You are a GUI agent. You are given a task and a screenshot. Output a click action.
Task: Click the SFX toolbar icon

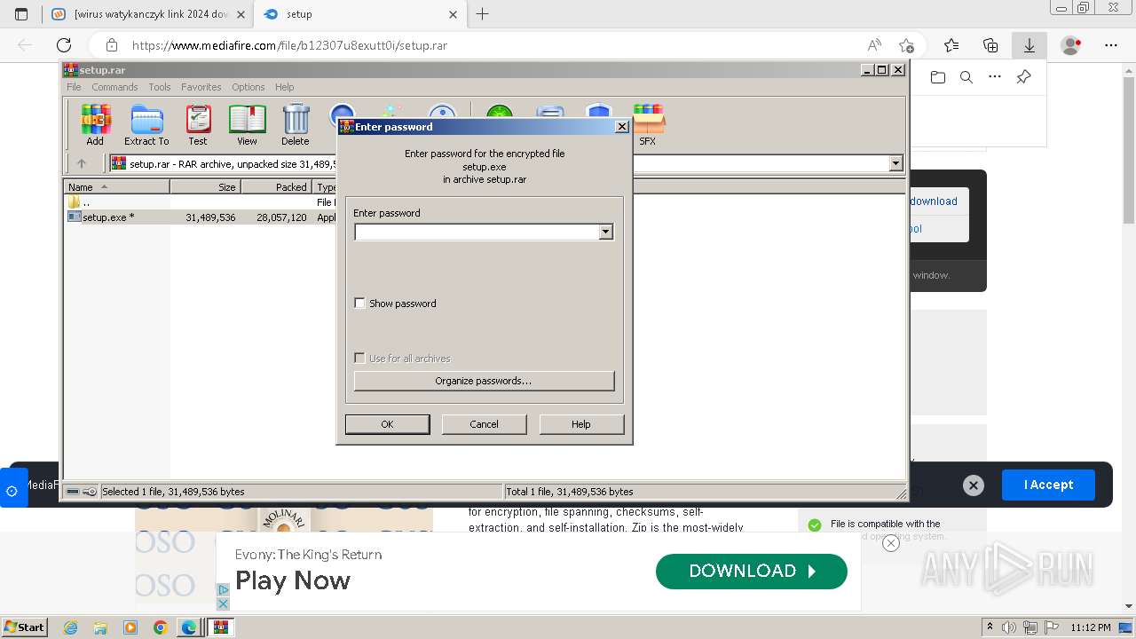coord(648,124)
